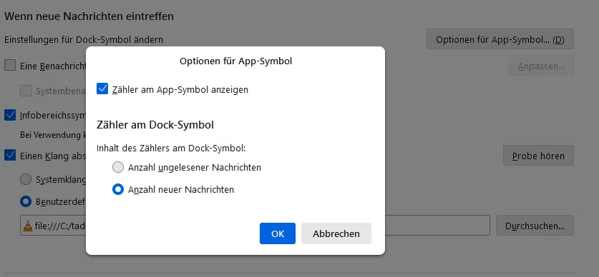The height and width of the screenshot is (277, 599).
Task: Select 'Anzahl neuer Nachrichten' radio option
Action: coord(118,189)
